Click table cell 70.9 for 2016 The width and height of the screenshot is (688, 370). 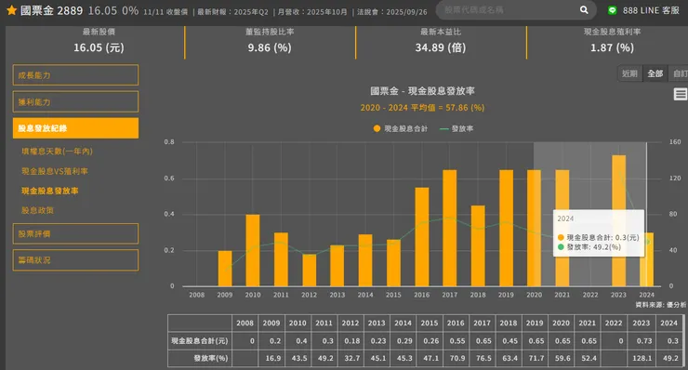point(456,358)
